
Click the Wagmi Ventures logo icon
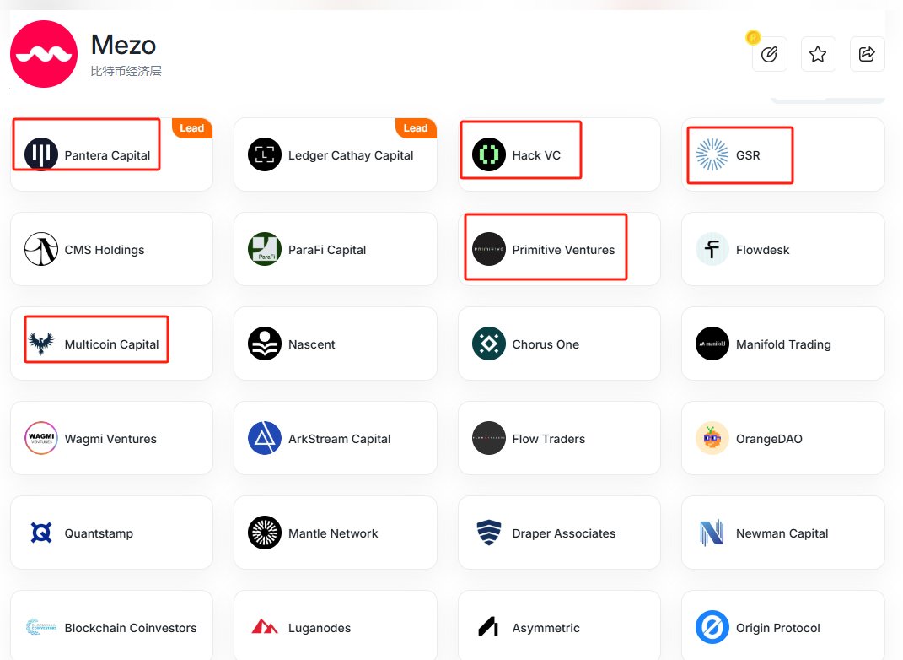pyautogui.click(x=40, y=438)
